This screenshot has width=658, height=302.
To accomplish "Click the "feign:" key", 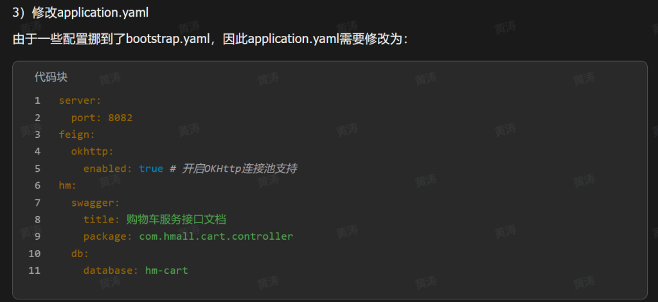I will tap(77, 135).
